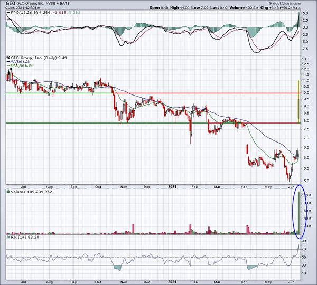Select the blue ellipse annotation around volume spike

click(299, 208)
